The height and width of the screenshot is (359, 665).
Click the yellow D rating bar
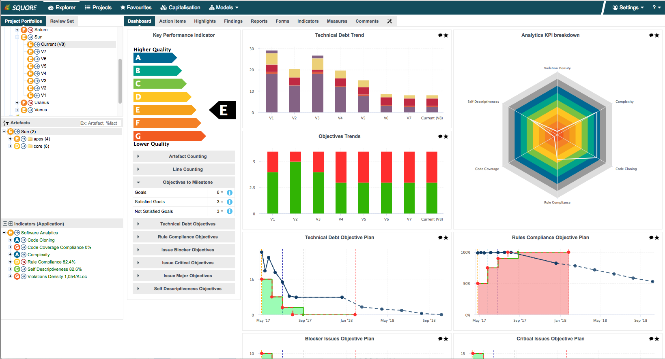click(162, 97)
